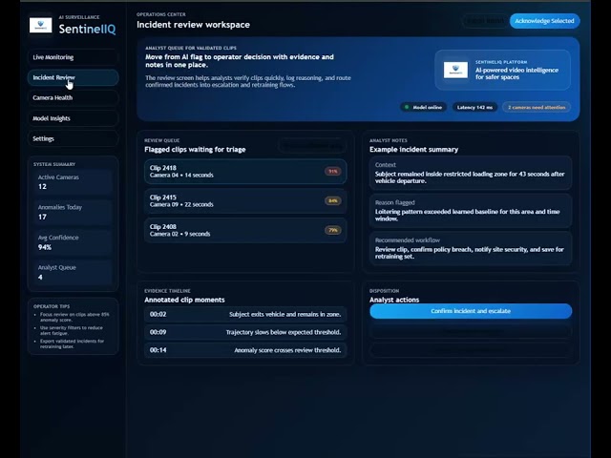This screenshot has width=611, height=458.
Task: Select Clip 2408 from Camera 02
Action: [245, 230]
